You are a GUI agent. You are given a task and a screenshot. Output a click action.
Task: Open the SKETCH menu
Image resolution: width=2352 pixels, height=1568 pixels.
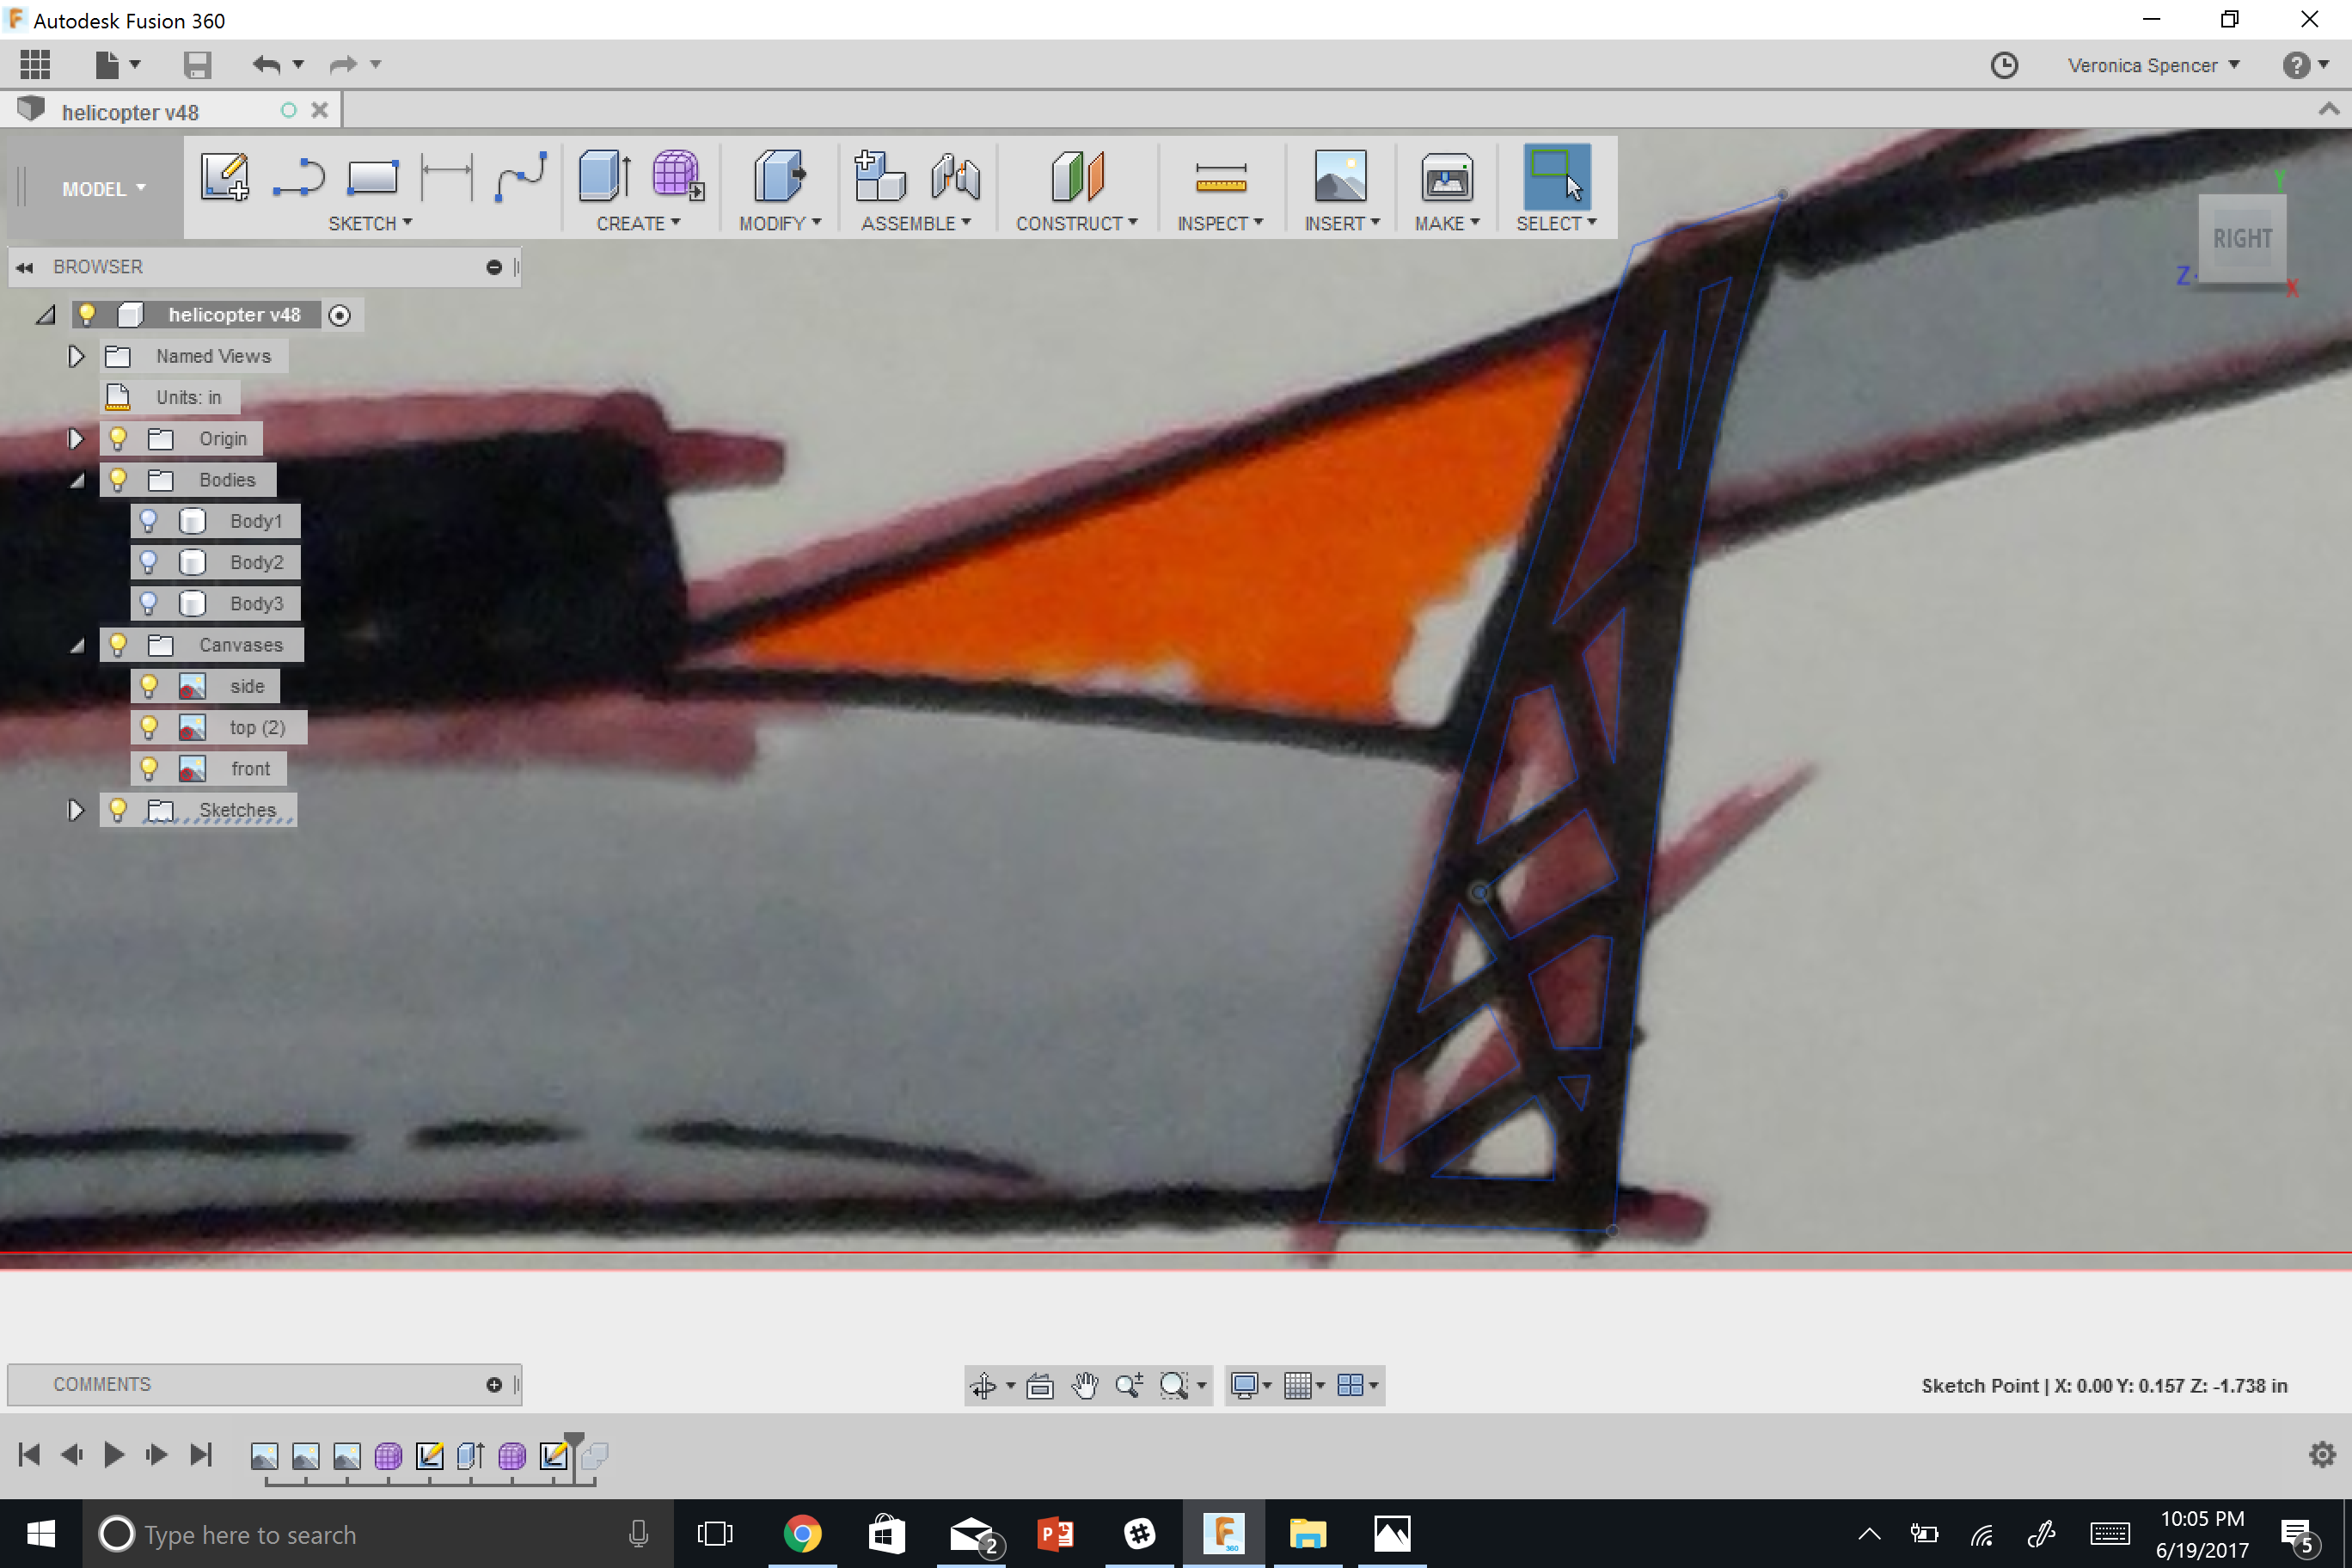pyautogui.click(x=370, y=223)
